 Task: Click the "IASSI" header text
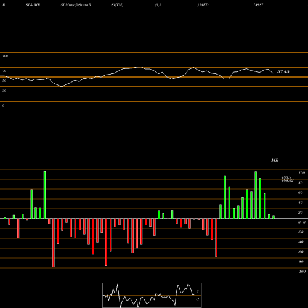click(x=258, y=5)
